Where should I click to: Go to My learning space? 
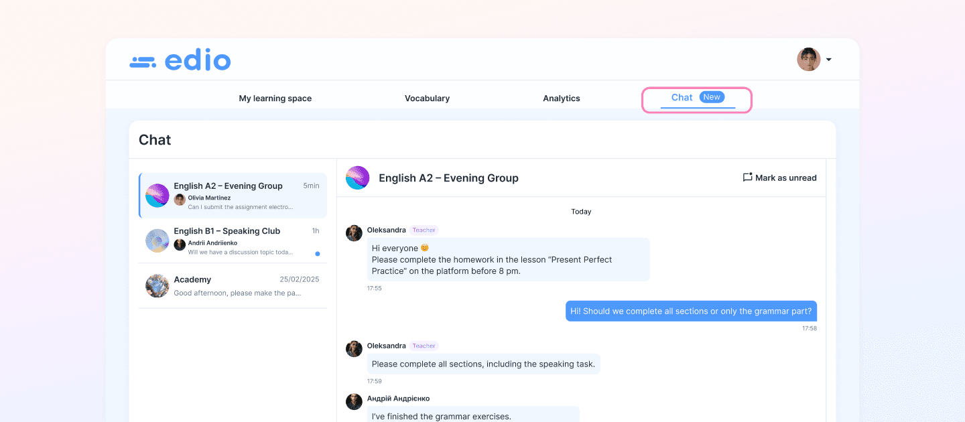tap(275, 98)
